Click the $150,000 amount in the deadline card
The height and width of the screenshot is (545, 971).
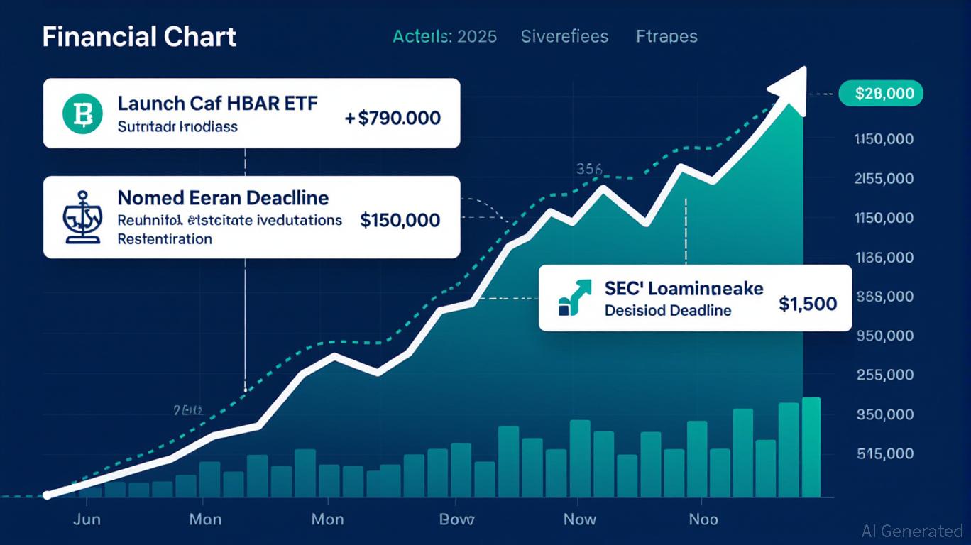pyautogui.click(x=400, y=220)
